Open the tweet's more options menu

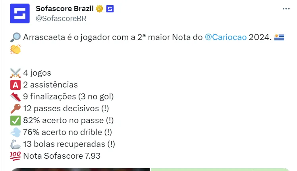[x=286, y=9]
